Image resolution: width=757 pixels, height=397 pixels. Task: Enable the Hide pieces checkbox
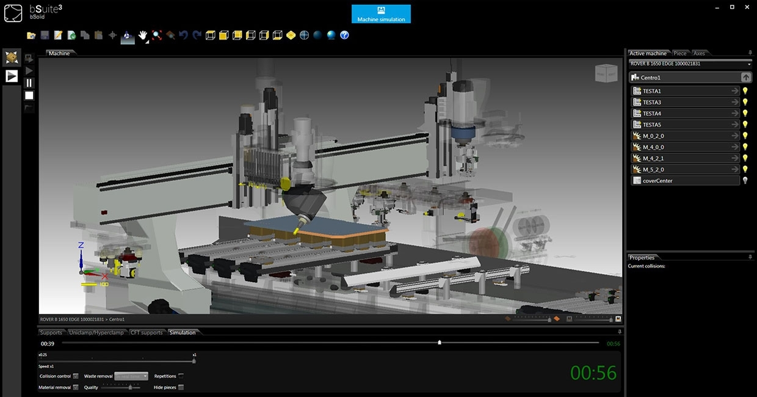point(181,387)
